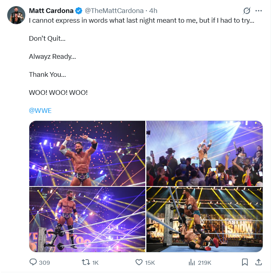Open the @WWE mention link
The width and height of the screenshot is (275, 273).
coord(40,111)
